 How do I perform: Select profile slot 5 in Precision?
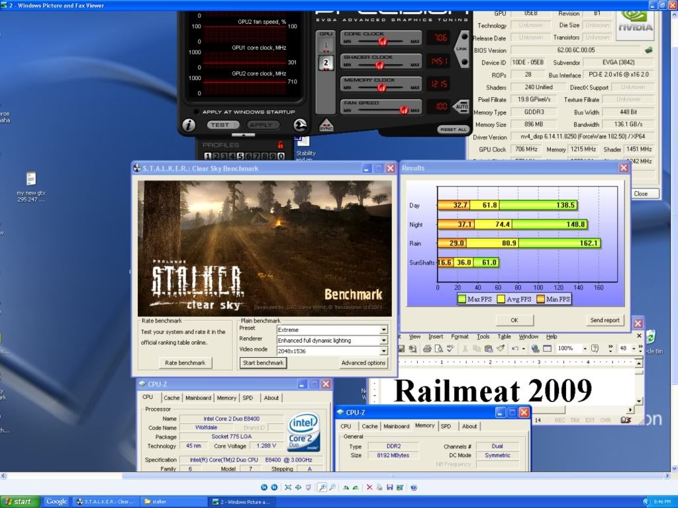click(240, 156)
